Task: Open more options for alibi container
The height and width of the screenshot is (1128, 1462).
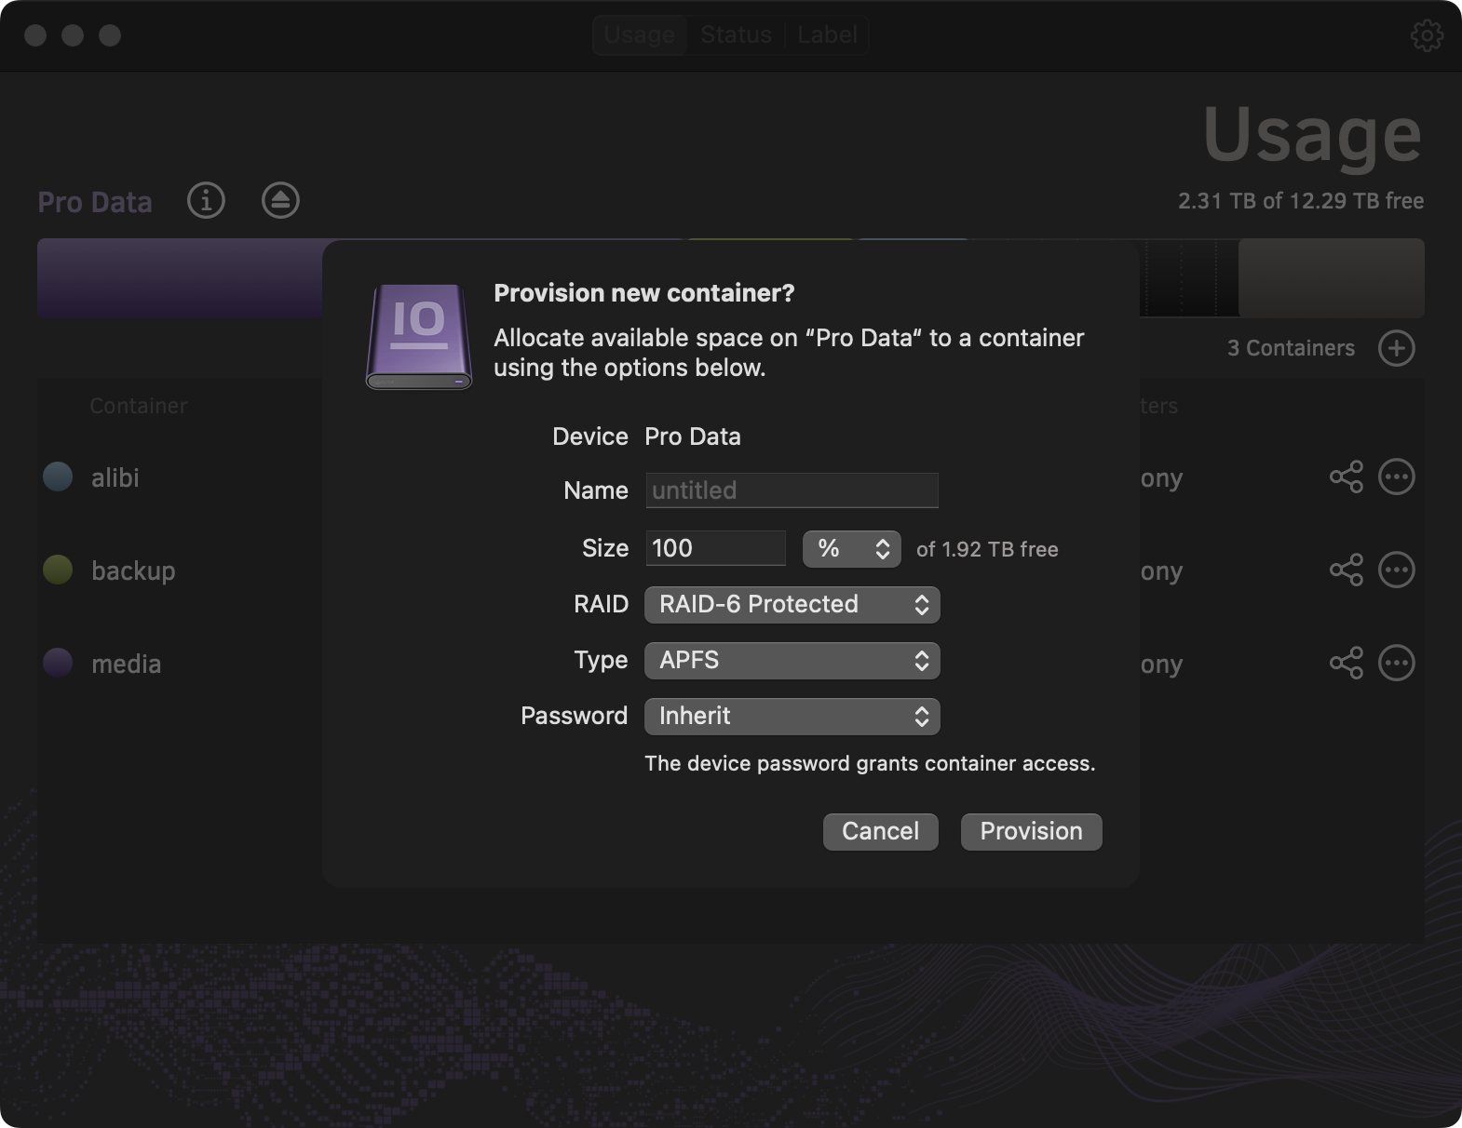Action: (x=1396, y=477)
